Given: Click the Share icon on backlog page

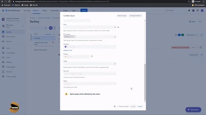Looking at the screenshot, I should coord(190,21).
